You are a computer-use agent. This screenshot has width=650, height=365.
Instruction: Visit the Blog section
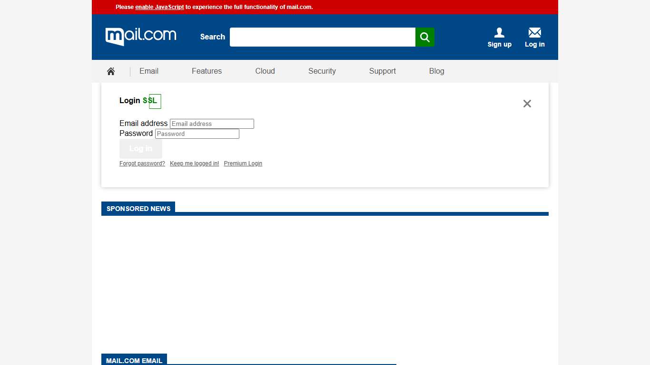436,71
